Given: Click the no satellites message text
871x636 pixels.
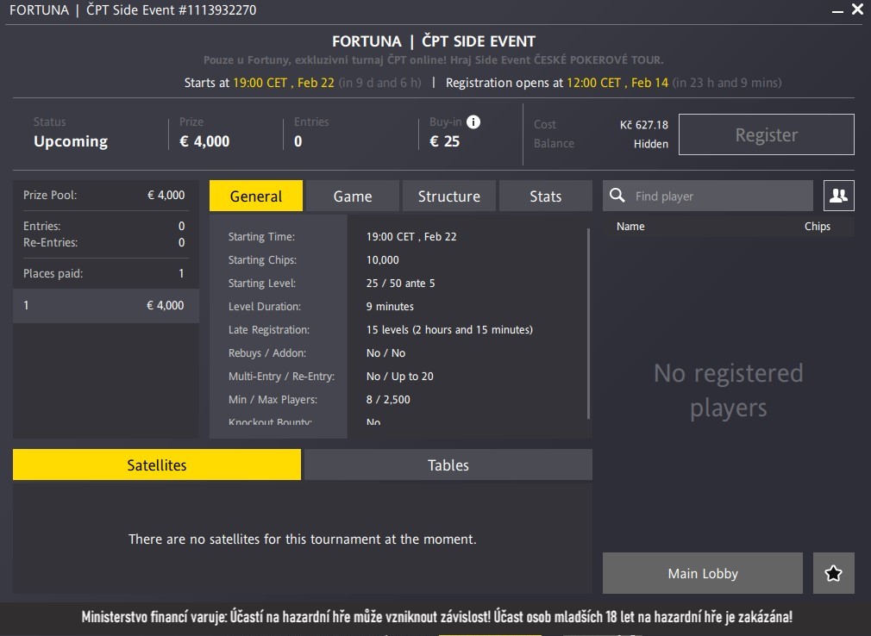Looking at the screenshot, I should (302, 539).
